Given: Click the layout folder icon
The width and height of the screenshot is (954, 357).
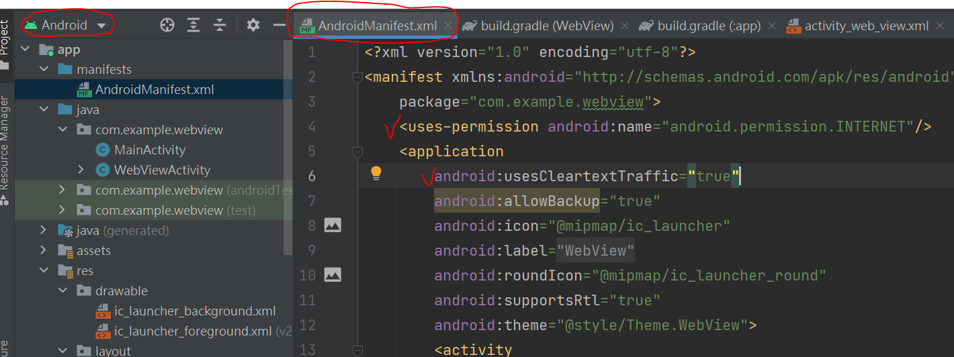Looking at the screenshot, I should coord(84,350).
